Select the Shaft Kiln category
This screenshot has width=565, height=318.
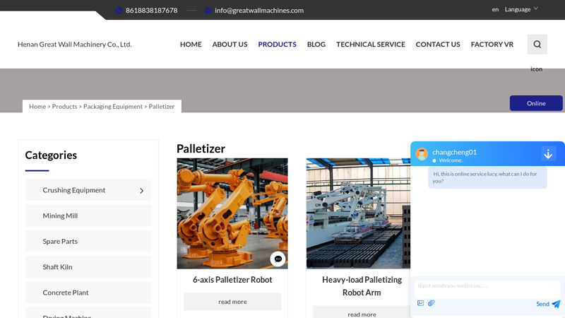[88, 267]
